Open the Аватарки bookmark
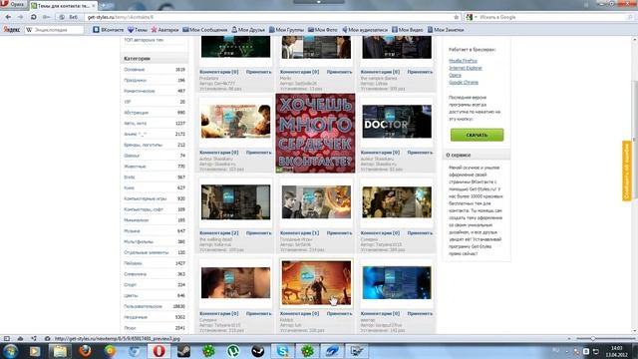Screen dimensions: 638x359 pos(164,30)
